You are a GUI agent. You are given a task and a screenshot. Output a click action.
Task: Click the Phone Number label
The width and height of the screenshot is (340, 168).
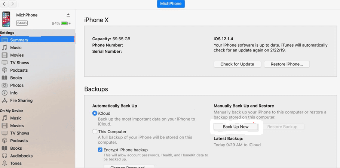(x=108, y=45)
